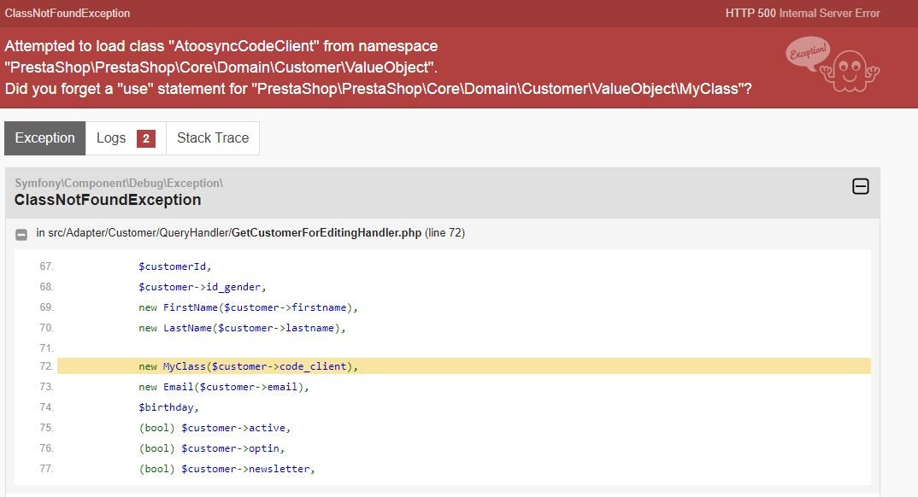Open the GetCustomerForEditingHandler.php file link
Viewport: 918px width, 497px height.
(x=327, y=233)
